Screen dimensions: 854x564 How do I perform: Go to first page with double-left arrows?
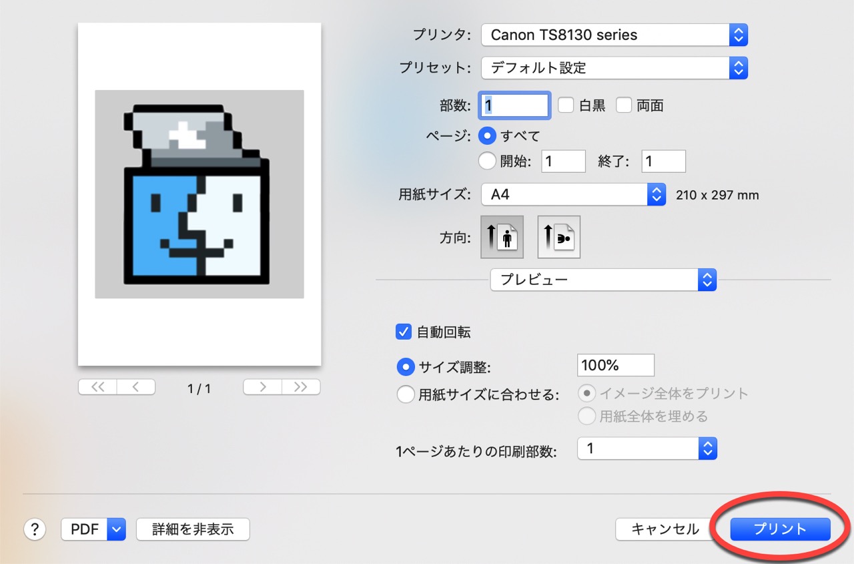click(97, 387)
